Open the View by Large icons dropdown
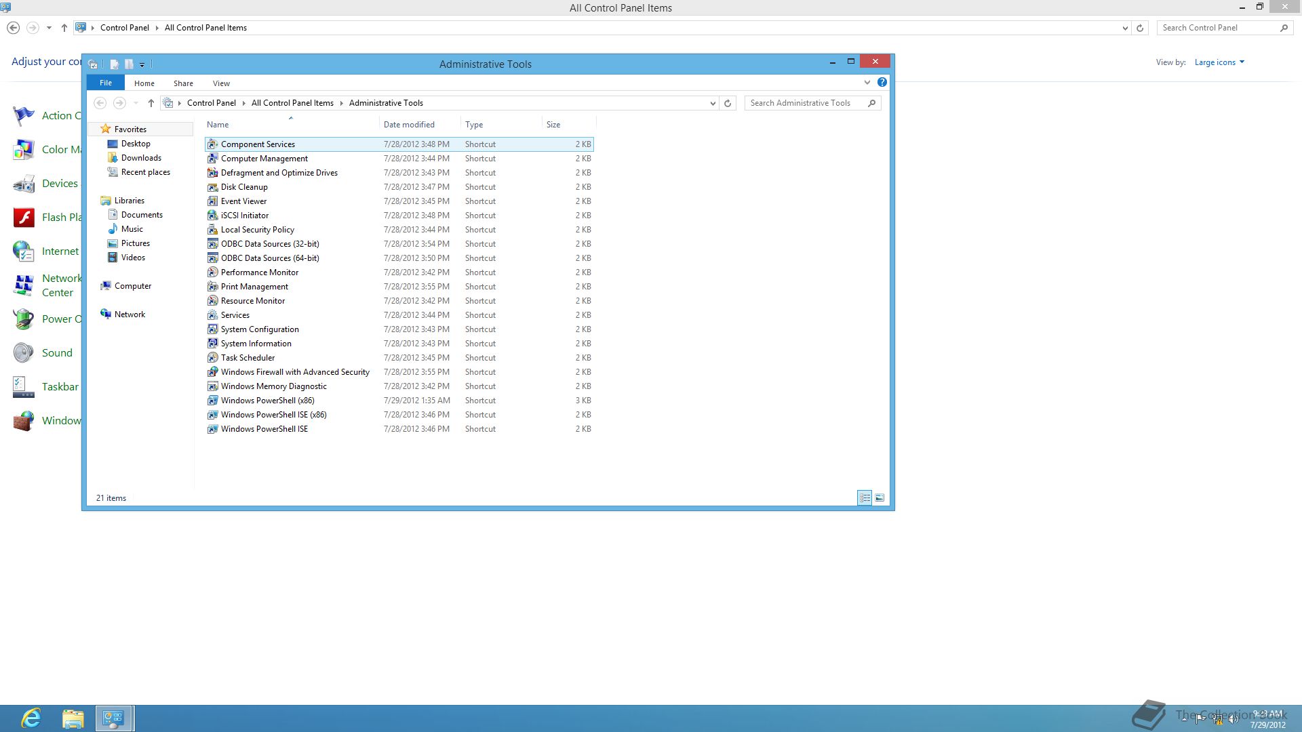The image size is (1302, 732). [x=1219, y=62]
